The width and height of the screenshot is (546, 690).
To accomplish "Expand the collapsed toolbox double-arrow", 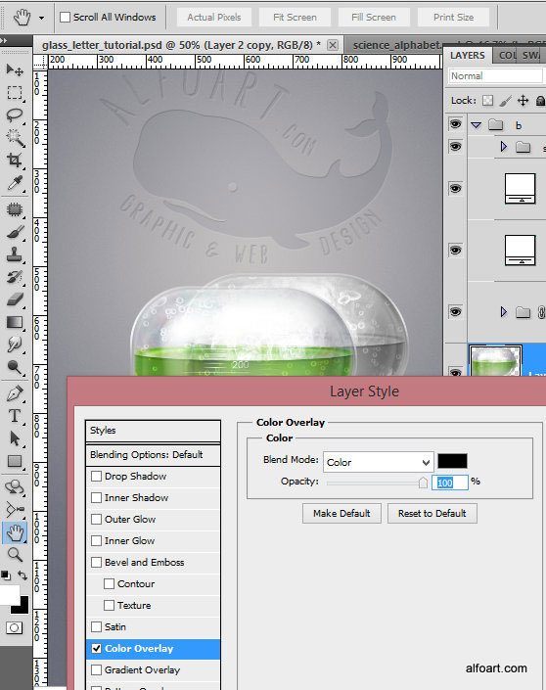I will pyautogui.click(x=4, y=40).
